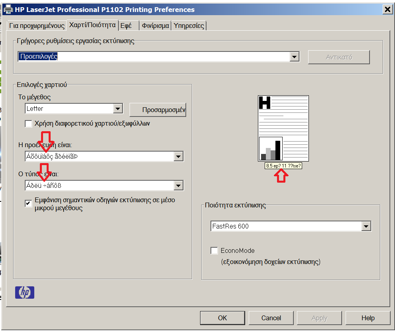Click the OK button

click(x=222, y=318)
